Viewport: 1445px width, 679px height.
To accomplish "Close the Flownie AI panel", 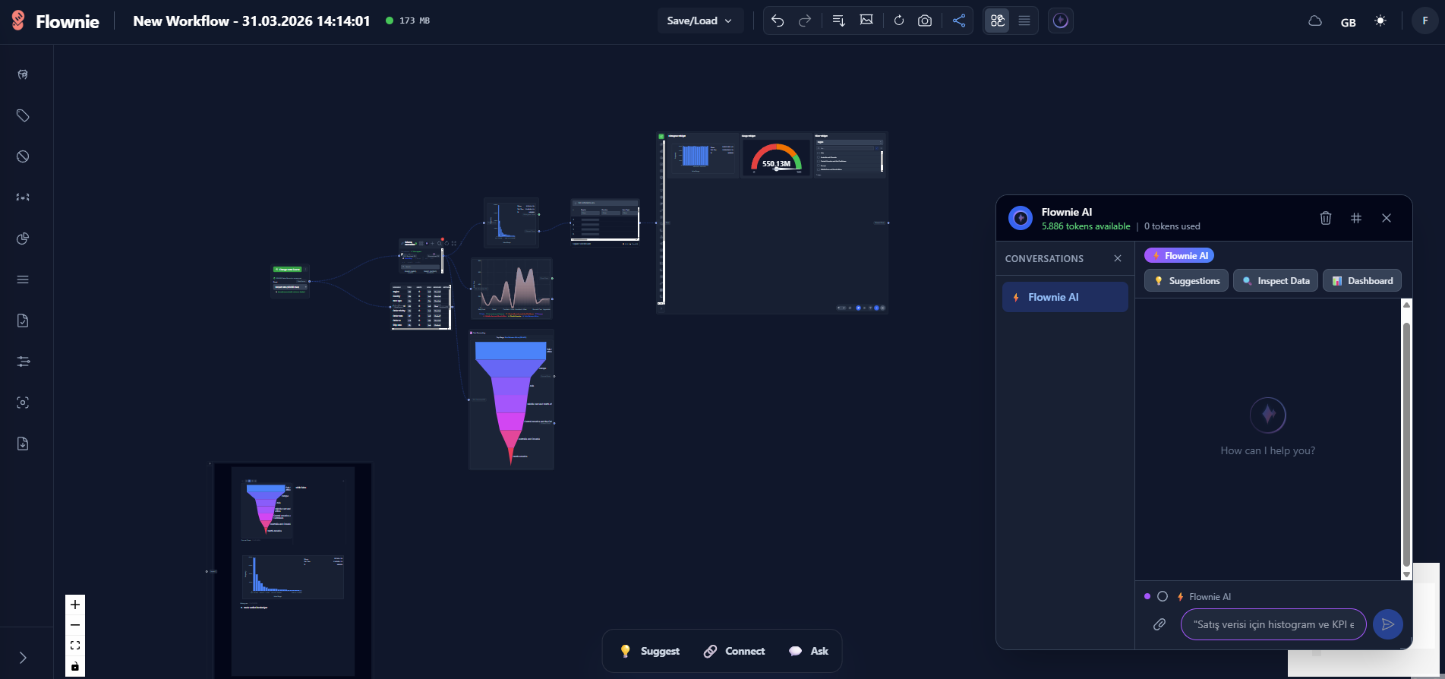I will [x=1387, y=218].
